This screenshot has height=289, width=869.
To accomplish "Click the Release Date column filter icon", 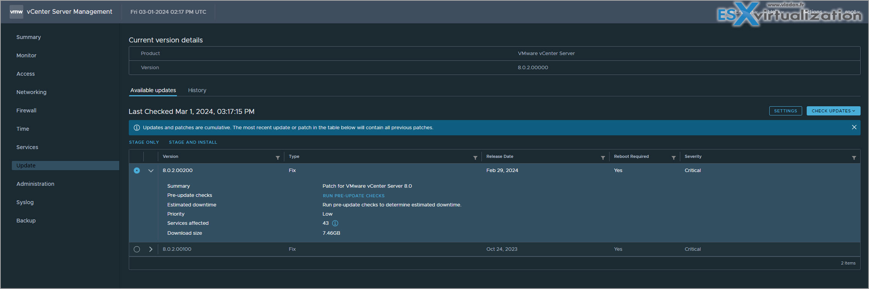I will point(603,158).
